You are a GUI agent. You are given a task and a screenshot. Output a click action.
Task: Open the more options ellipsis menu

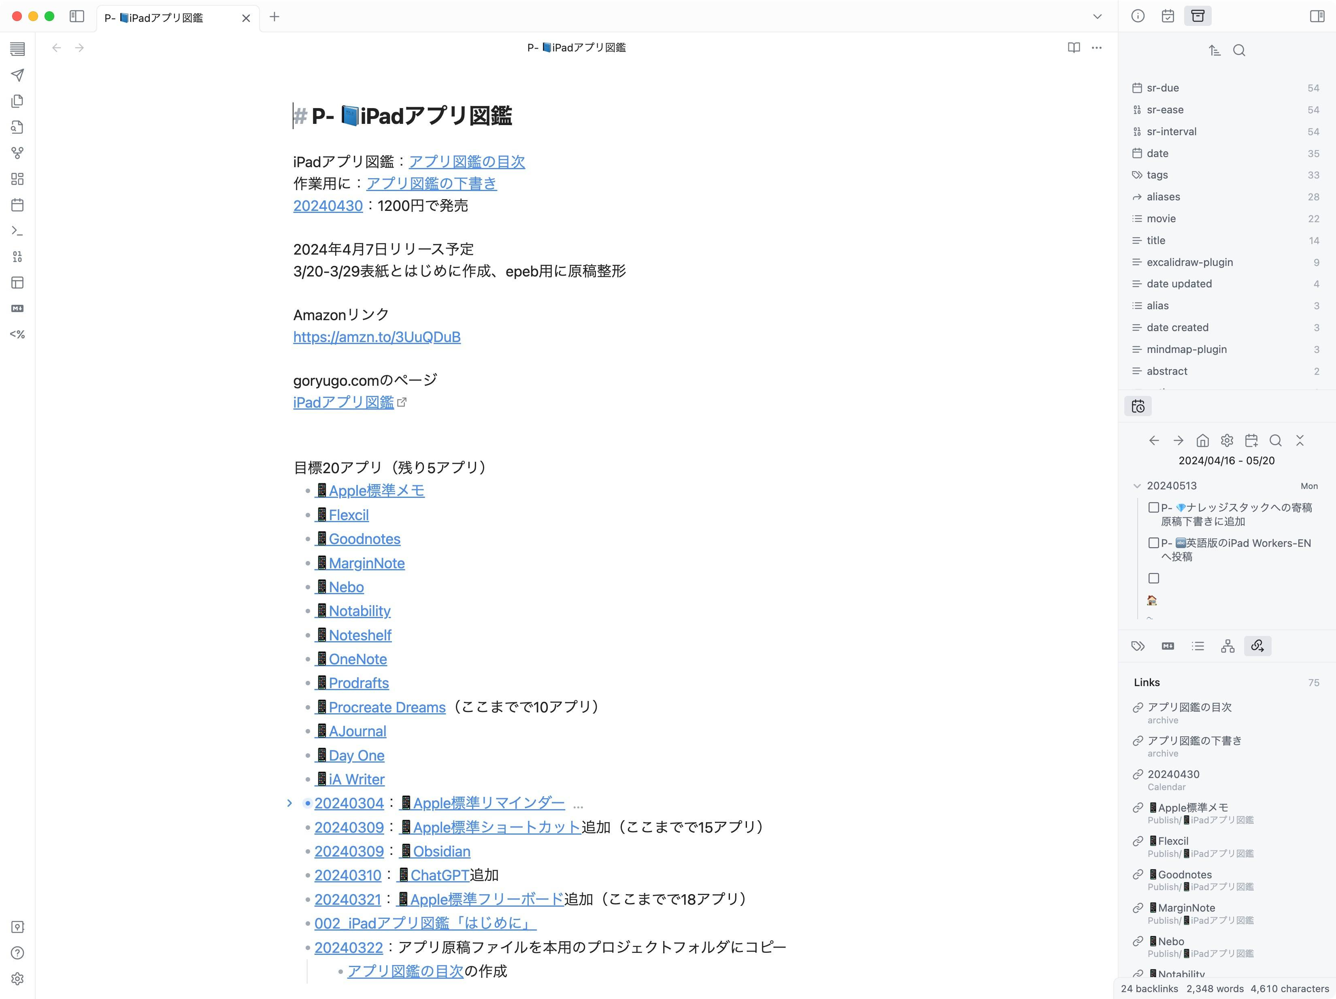coord(1097,48)
